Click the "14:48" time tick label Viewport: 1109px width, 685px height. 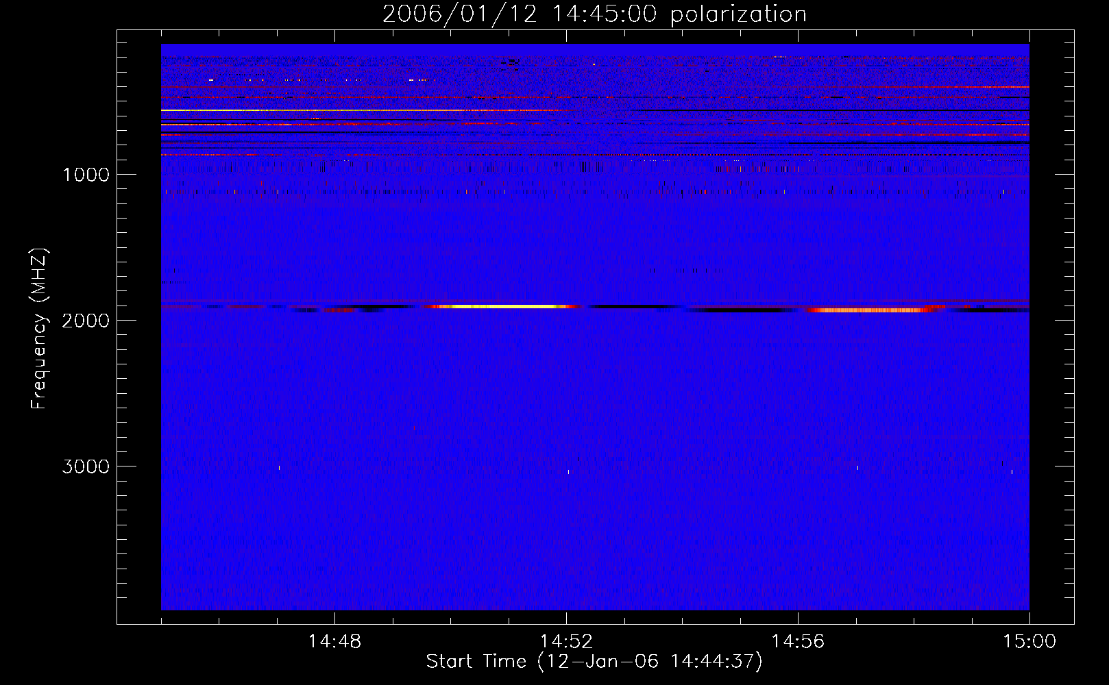tap(334, 642)
